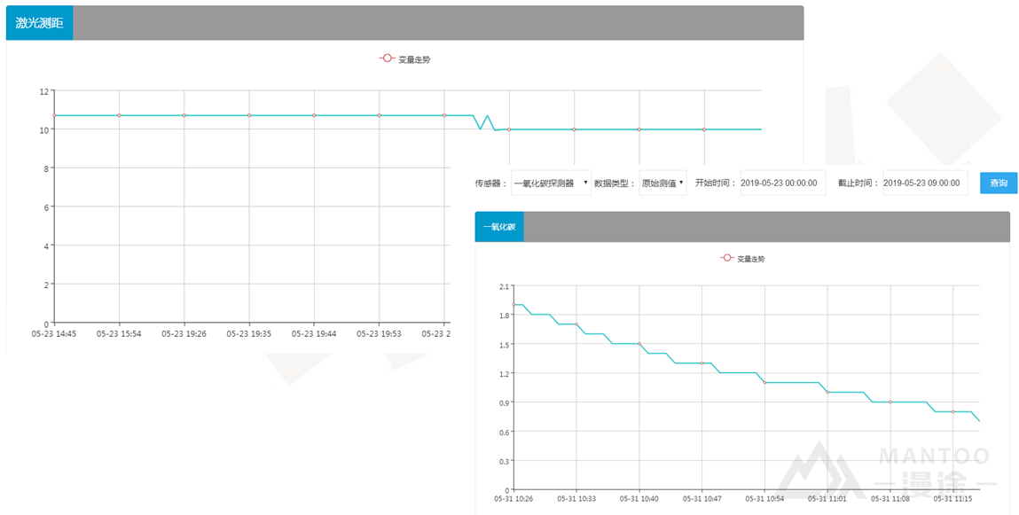This screenshot has width=1019, height=515.
Task: Hide 变量走势 series in carbon monoxide chart
Action: click(x=743, y=259)
